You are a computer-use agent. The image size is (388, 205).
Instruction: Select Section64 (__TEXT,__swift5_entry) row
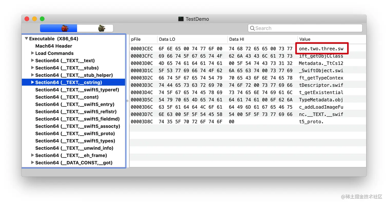[x=75, y=104]
